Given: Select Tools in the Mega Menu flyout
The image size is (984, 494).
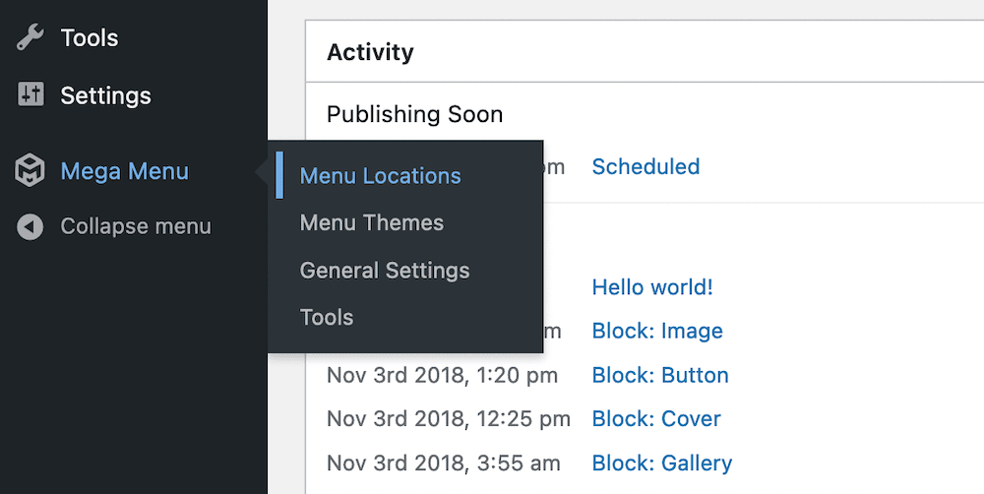Looking at the screenshot, I should 326,318.
